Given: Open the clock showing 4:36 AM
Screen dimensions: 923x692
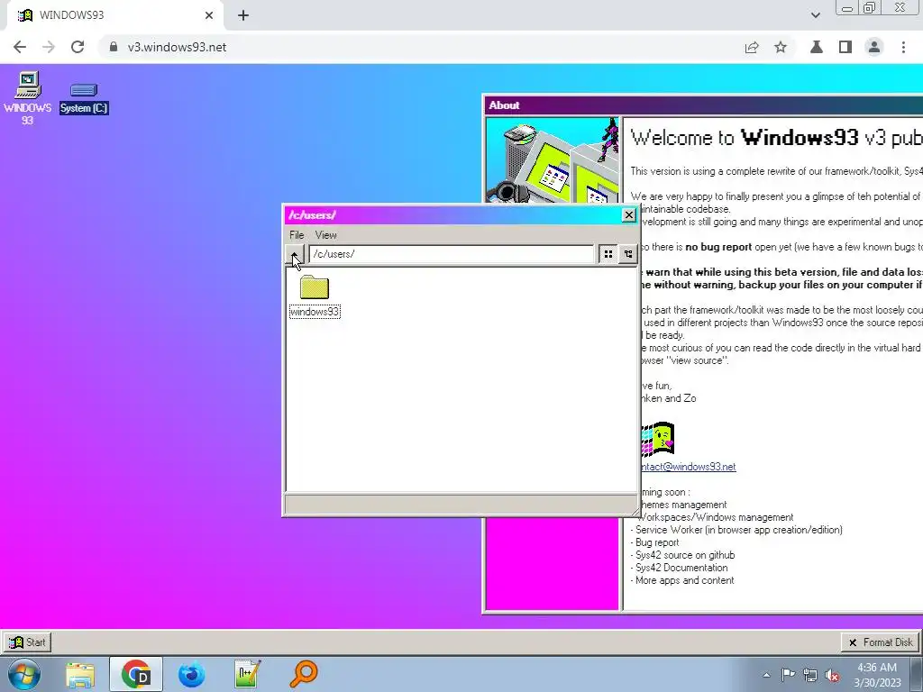Looking at the screenshot, I should [x=877, y=675].
